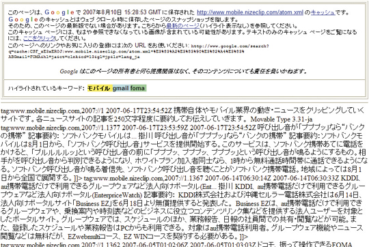Open the mobile.nizeclip.com/atom.xml link
This screenshot has width=369, height=247.
pyautogui.click(x=250, y=12)
